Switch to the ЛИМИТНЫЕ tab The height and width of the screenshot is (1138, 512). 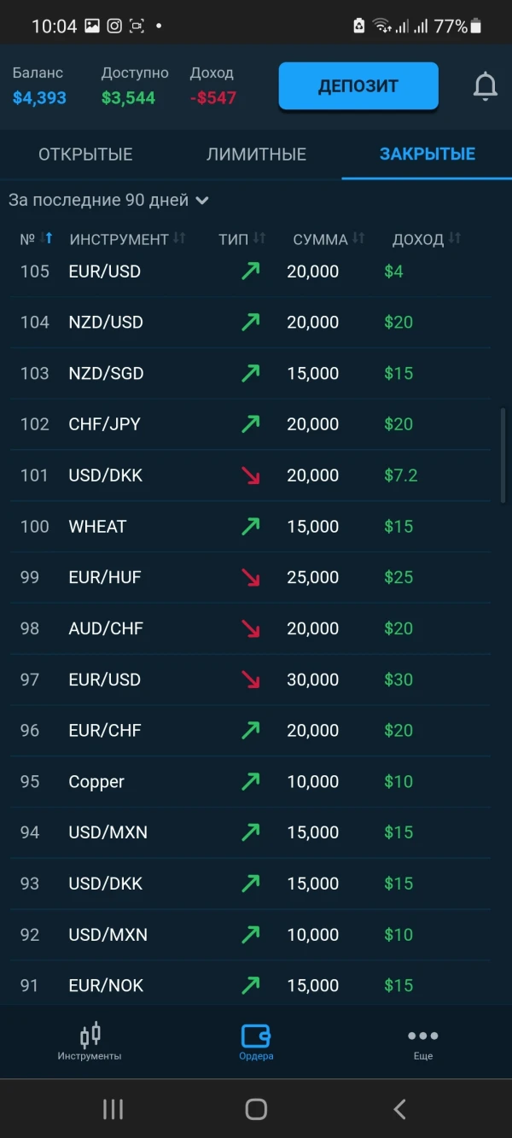click(256, 155)
